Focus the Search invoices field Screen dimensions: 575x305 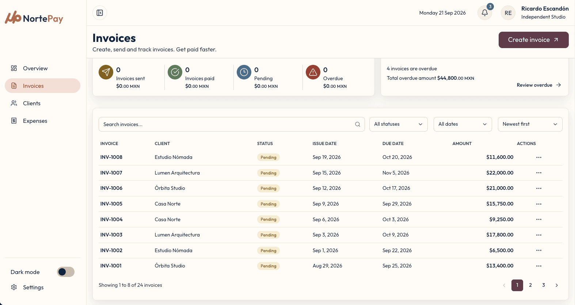pos(232,124)
